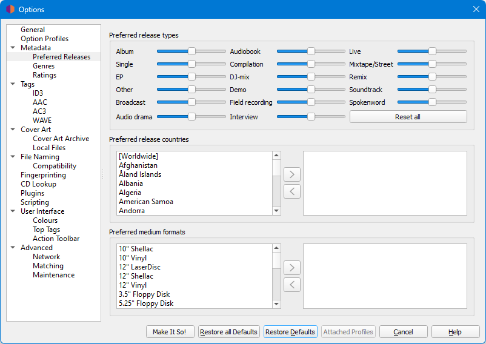
Task: Click add arrow for medium formats
Action: [x=292, y=268]
